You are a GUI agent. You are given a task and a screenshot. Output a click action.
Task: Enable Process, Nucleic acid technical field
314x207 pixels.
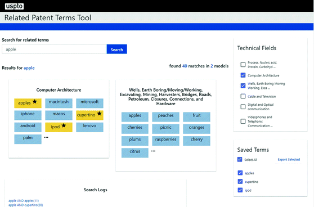[x=243, y=65]
